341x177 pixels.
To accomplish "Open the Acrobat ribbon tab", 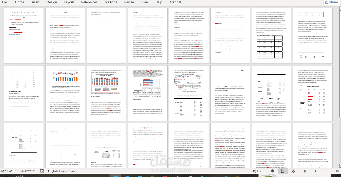I will click(175, 2).
